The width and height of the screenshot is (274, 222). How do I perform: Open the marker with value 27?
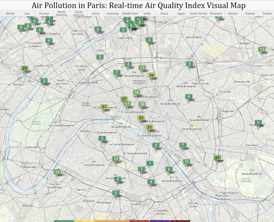[124, 99]
